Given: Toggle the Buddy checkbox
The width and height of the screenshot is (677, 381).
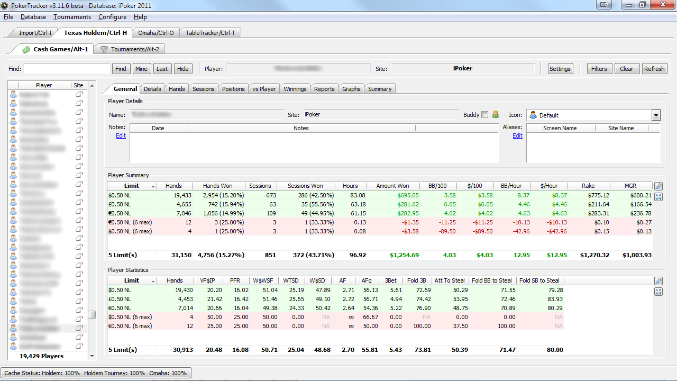Looking at the screenshot, I should [485, 115].
